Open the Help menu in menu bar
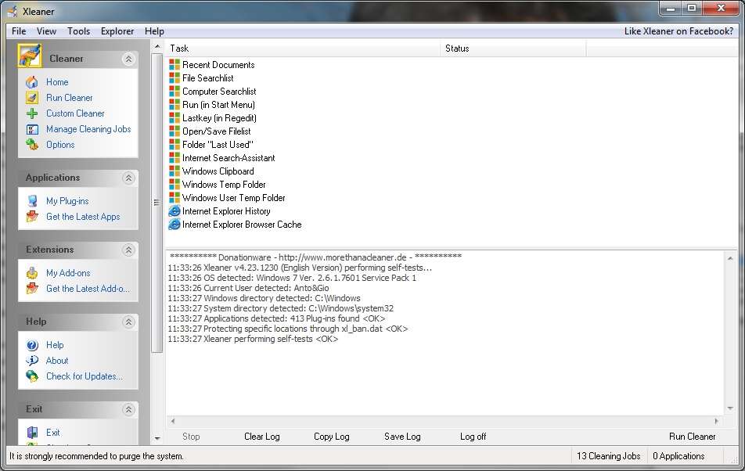745x471 pixels. point(154,31)
